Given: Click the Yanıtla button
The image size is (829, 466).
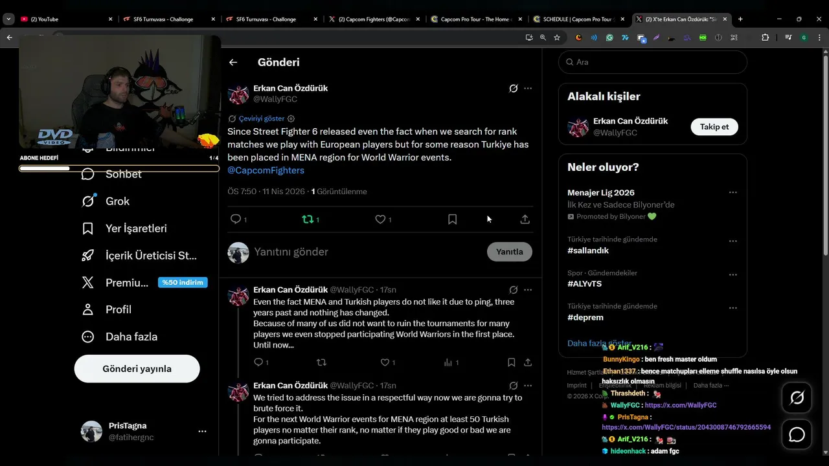Looking at the screenshot, I should point(509,252).
